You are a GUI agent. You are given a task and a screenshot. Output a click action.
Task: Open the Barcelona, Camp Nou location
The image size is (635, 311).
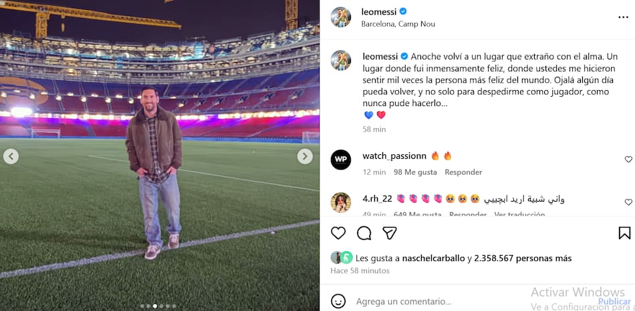coord(398,24)
